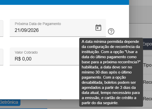Image resolution: width=152 pixels, height=109 pixels.
Task: Click the blue dialog header bar
Action: [64, 2]
